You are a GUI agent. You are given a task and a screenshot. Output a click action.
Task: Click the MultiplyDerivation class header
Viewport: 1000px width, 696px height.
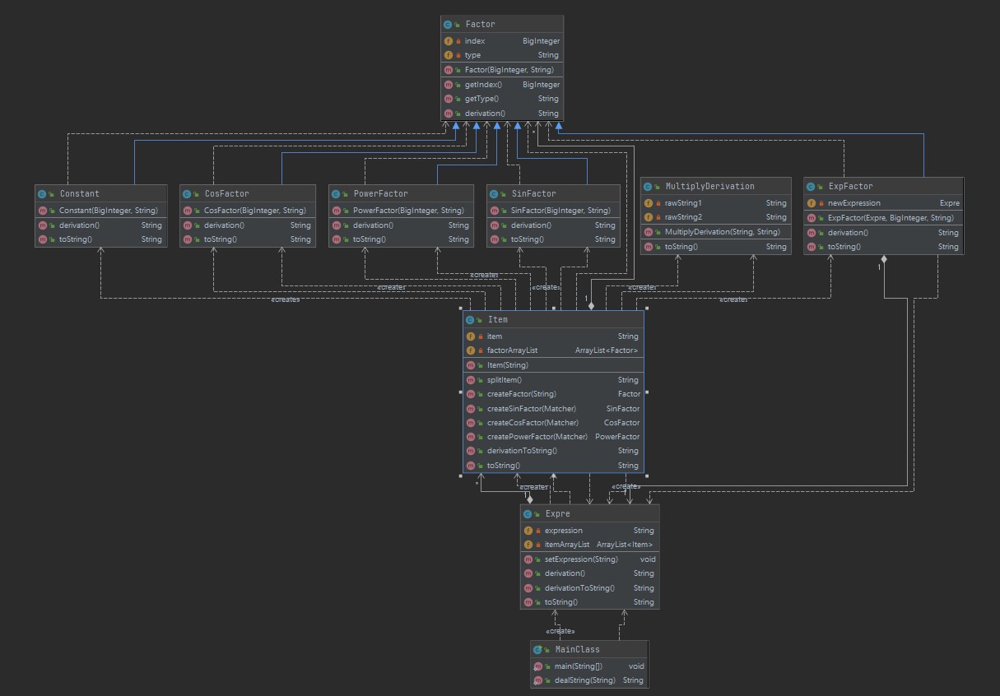pos(716,187)
